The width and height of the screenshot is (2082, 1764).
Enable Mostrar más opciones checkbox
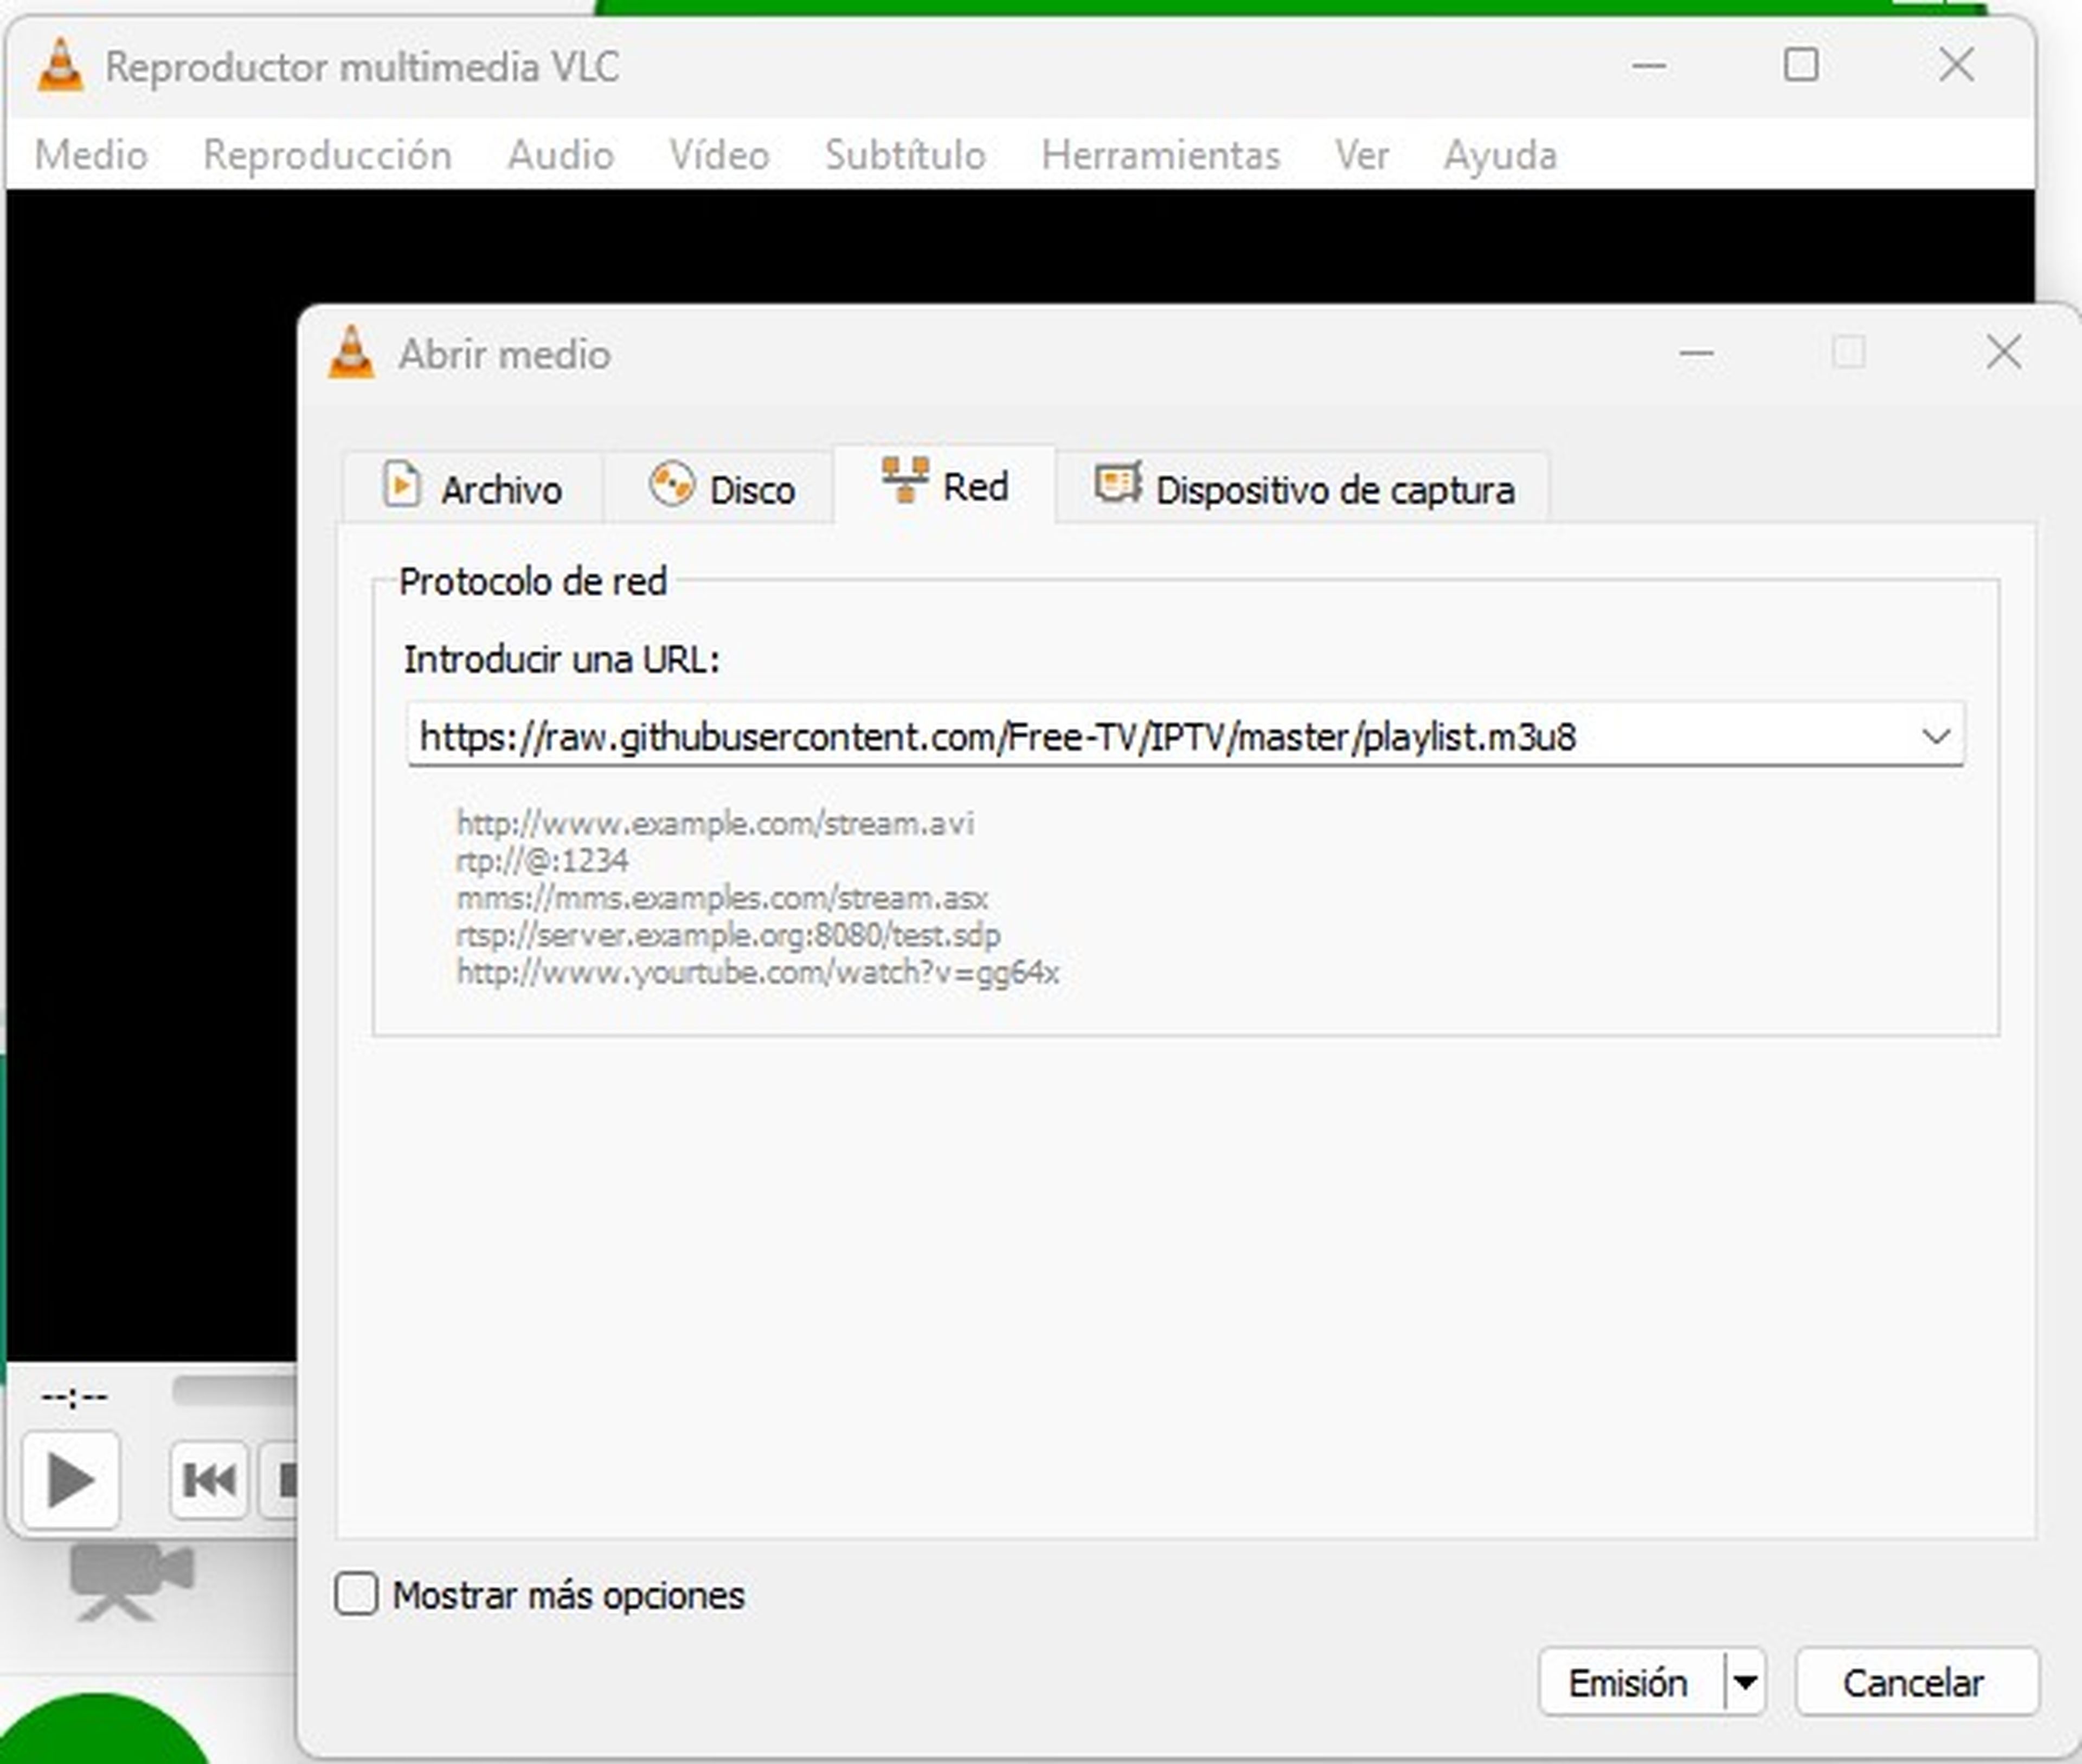coord(356,1594)
